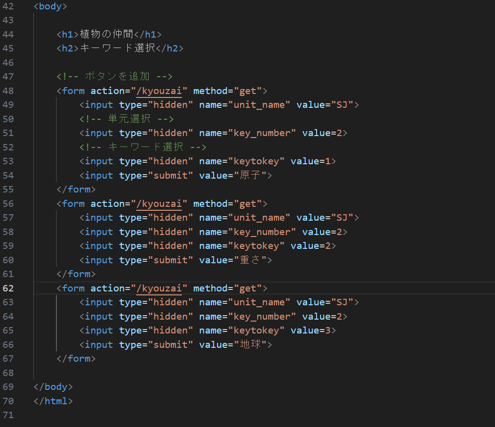Screen dimensions: 495x427
Task: Click the opening body tag on line 42
Action: [50, 6]
